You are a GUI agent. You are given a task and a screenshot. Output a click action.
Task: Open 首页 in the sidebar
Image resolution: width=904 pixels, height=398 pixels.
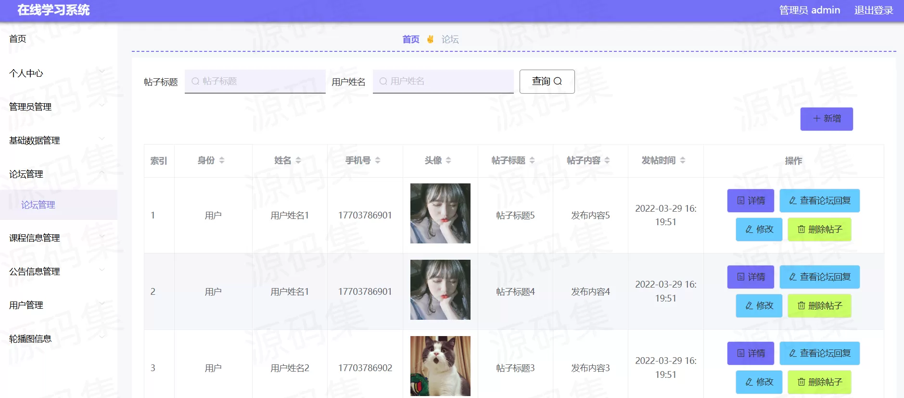pos(18,39)
